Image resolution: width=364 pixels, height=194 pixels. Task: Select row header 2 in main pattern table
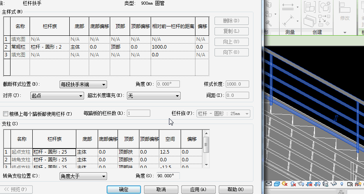tap(7, 47)
